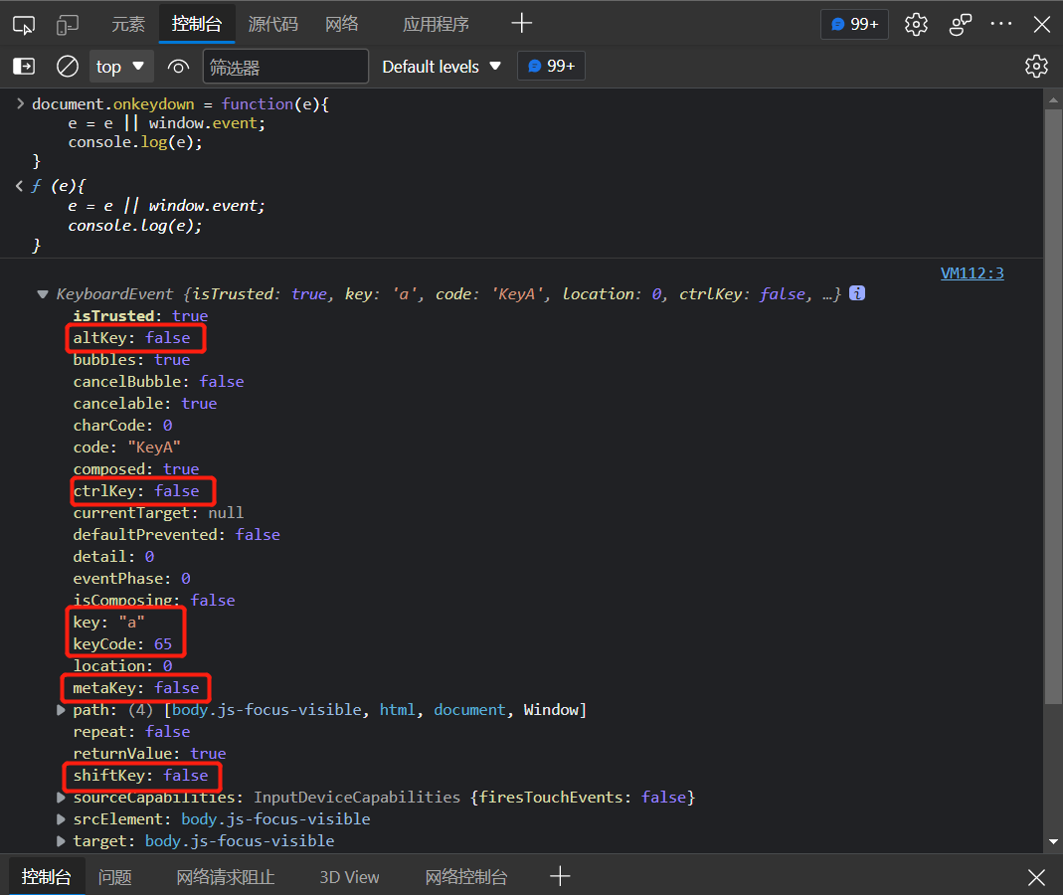Click the html link in path array
Image resolution: width=1063 pixels, height=895 pixels.
click(398, 710)
